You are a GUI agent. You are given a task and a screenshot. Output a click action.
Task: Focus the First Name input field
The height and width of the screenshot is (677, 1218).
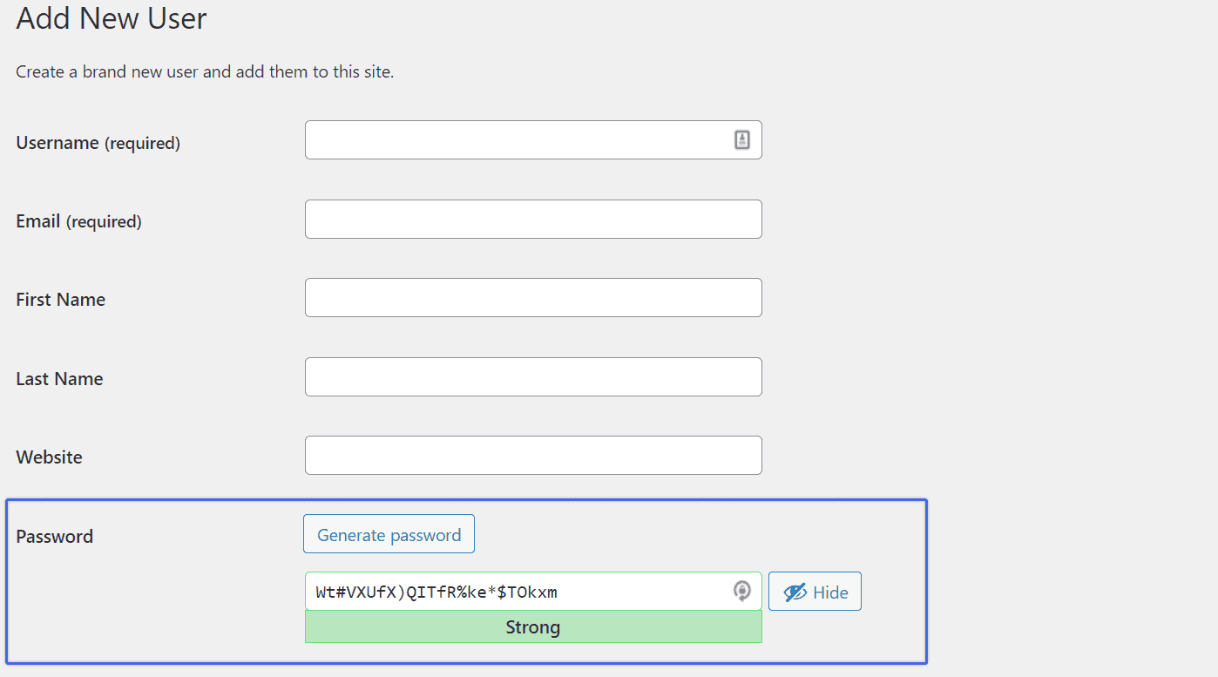(531, 297)
